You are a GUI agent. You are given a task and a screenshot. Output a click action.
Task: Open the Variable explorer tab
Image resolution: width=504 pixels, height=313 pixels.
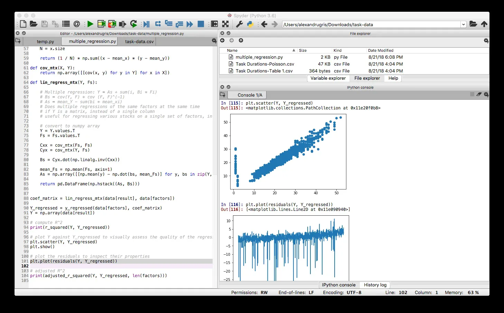[x=328, y=78]
